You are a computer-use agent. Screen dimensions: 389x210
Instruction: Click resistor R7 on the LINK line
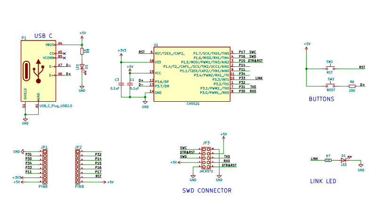(328, 160)
